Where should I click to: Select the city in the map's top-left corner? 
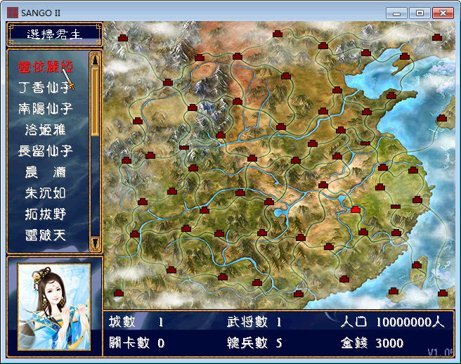(123, 38)
